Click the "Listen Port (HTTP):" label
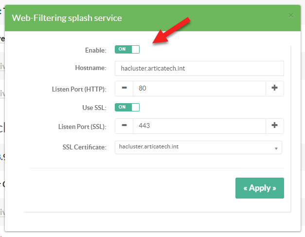Viewport: 305px width, 237px height. [x=79, y=89]
